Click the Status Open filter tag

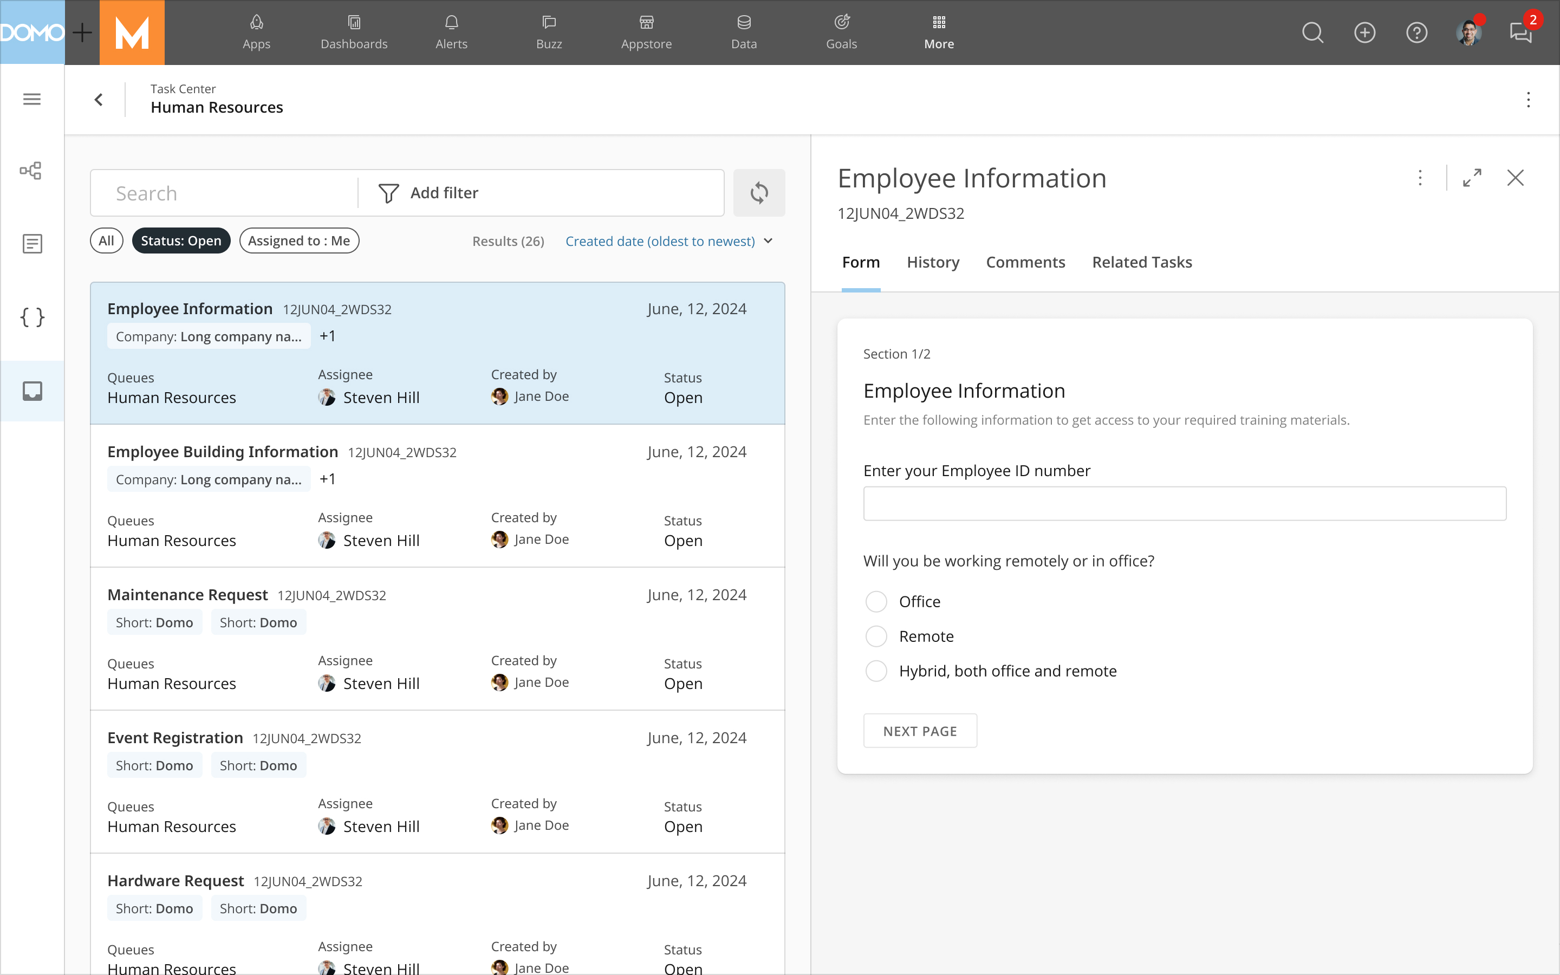[180, 239]
